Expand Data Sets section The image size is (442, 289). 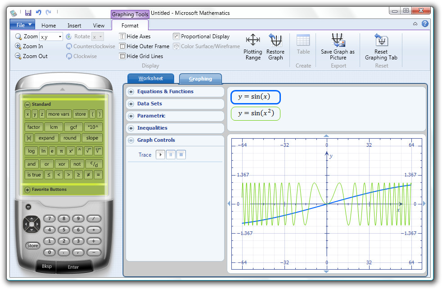pyautogui.click(x=131, y=104)
